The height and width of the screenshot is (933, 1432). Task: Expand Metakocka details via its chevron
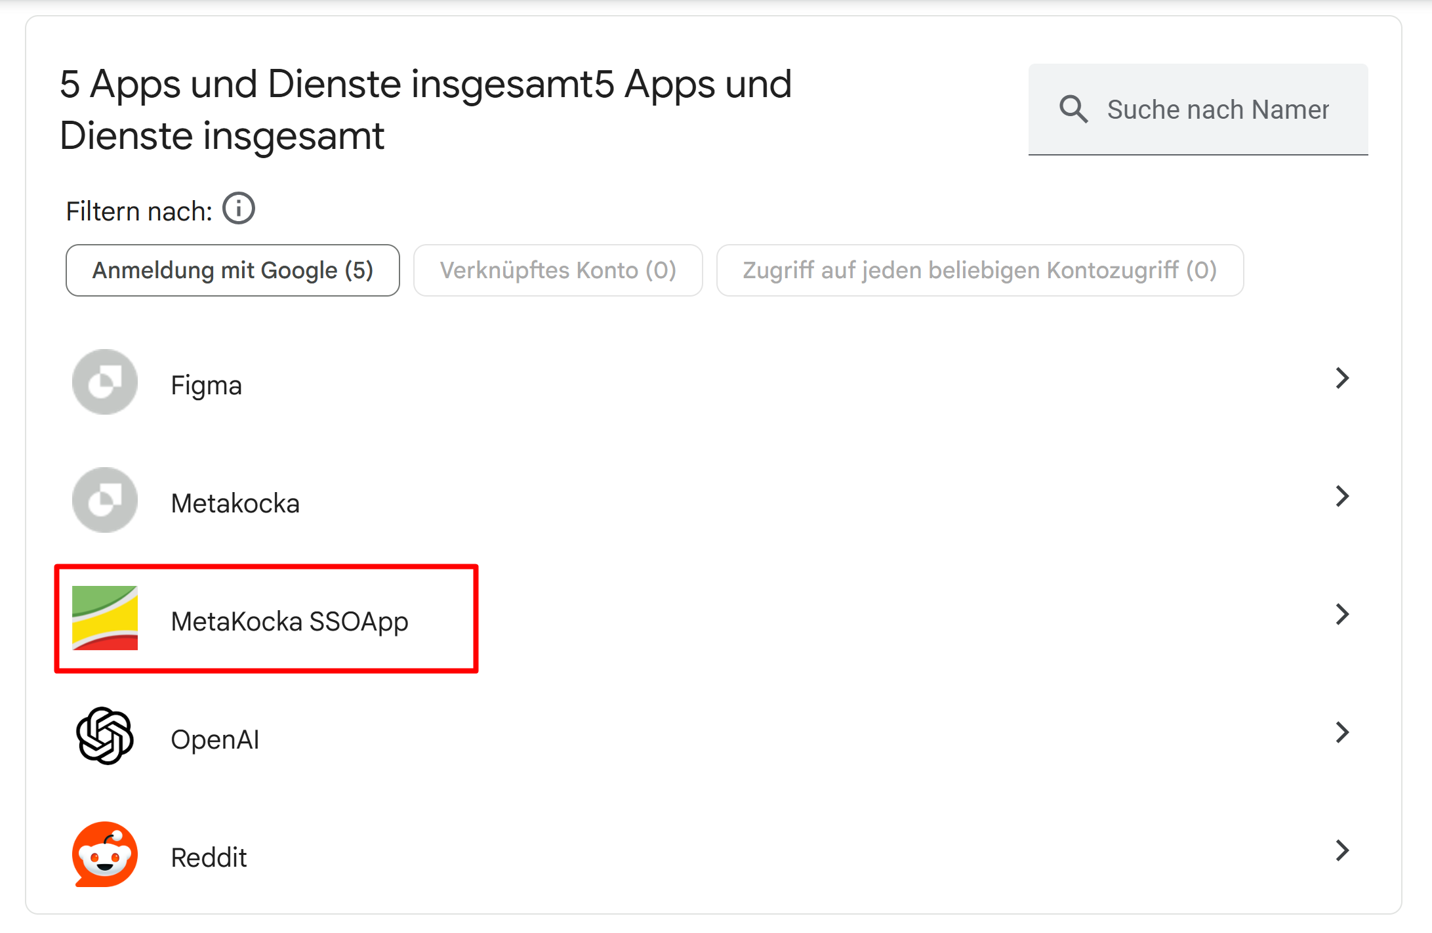[1342, 496]
